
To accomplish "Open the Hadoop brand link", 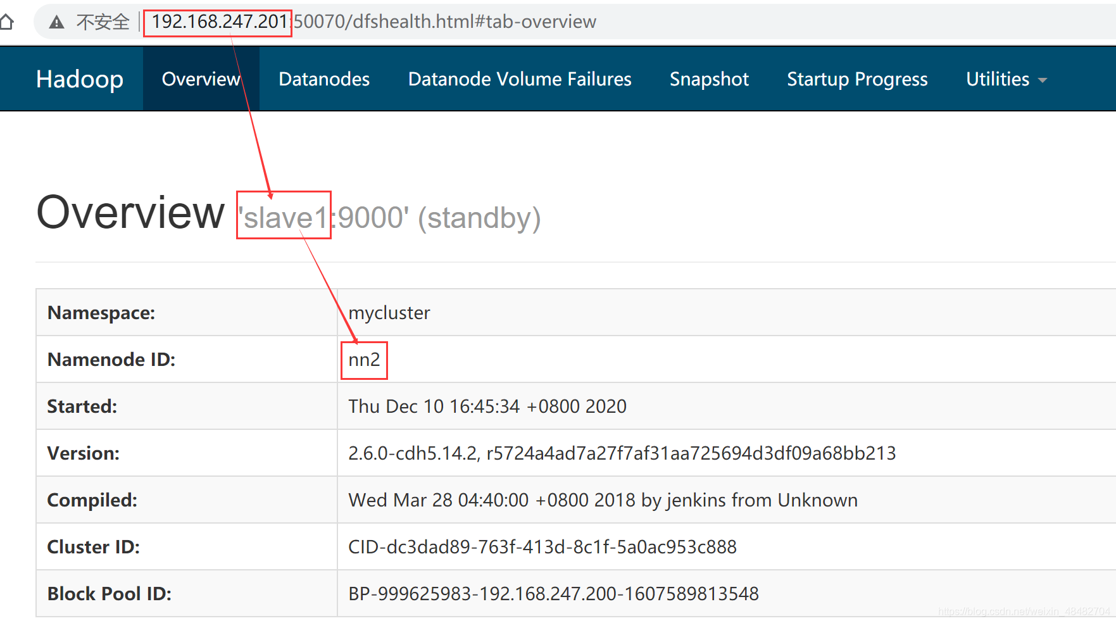I will click(x=80, y=79).
